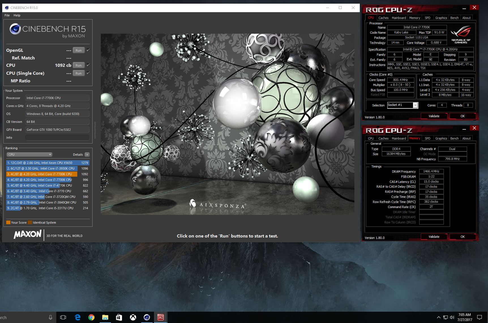This screenshot has width=488, height=323.
Task: Toggle the OpenGL test checkbox
Action: coord(88,50)
